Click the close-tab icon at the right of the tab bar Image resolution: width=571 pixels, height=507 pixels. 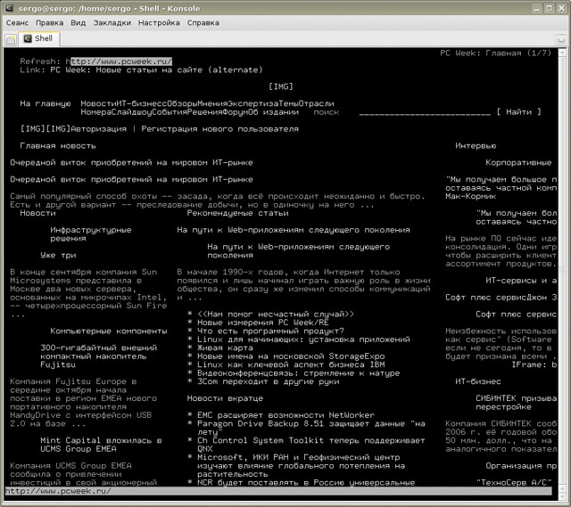tap(561, 39)
